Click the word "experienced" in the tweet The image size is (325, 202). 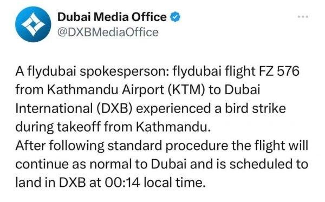point(173,109)
